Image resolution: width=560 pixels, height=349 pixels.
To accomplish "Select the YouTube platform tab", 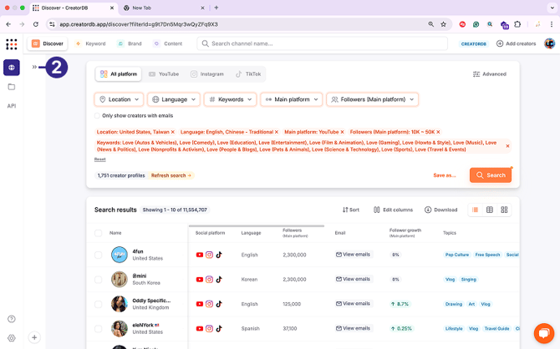I will [164, 74].
